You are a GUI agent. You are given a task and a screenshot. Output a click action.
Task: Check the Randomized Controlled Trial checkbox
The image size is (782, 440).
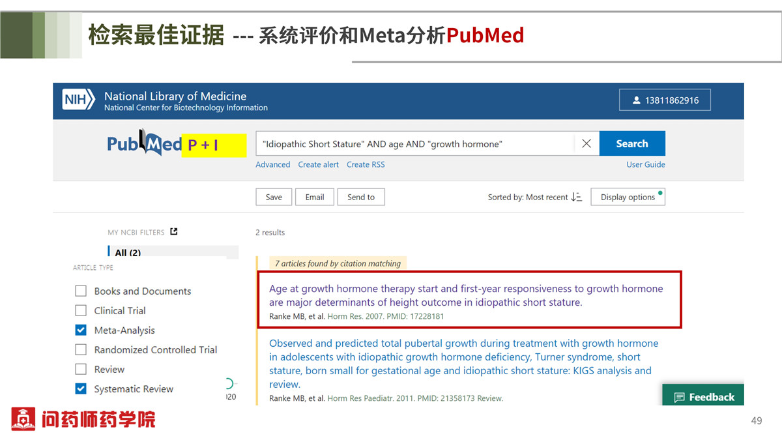[81, 349]
